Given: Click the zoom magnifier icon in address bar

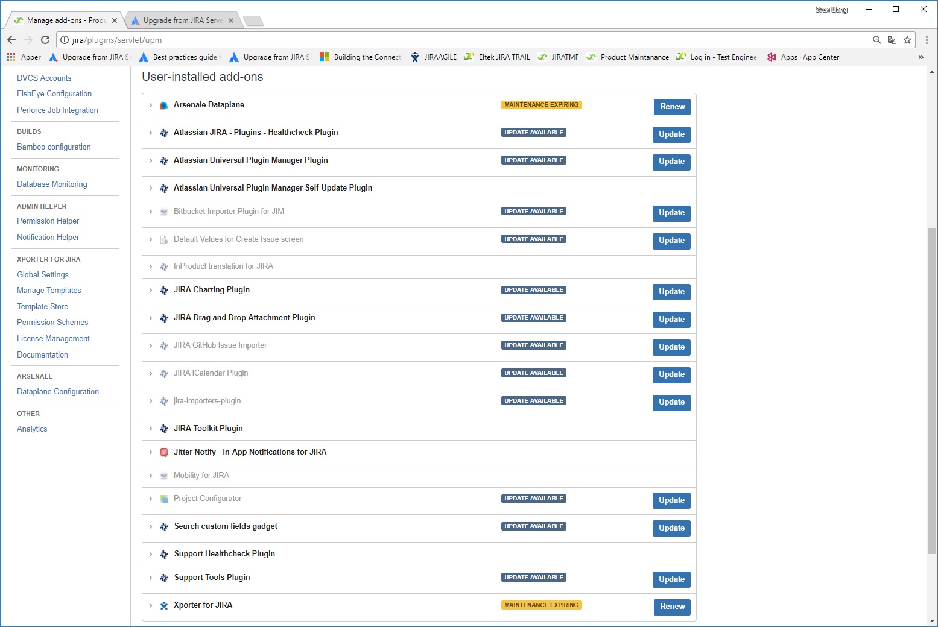Looking at the screenshot, I should tap(876, 40).
